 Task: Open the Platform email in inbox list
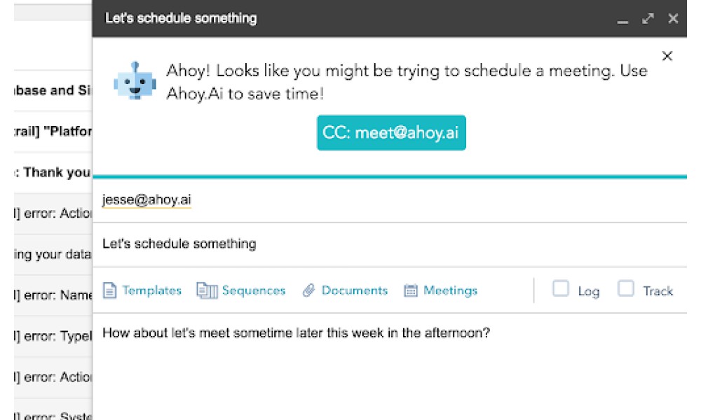[x=53, y=131]
